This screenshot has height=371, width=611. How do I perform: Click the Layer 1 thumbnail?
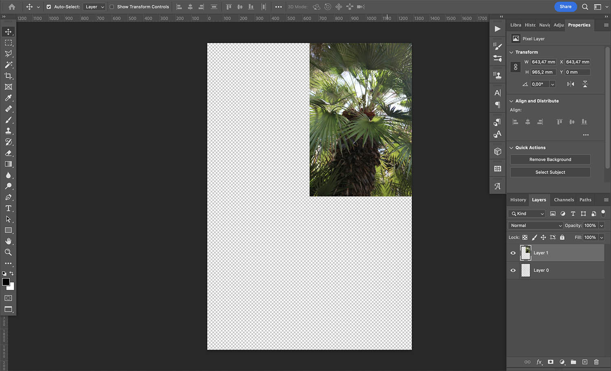coord(525,252)
